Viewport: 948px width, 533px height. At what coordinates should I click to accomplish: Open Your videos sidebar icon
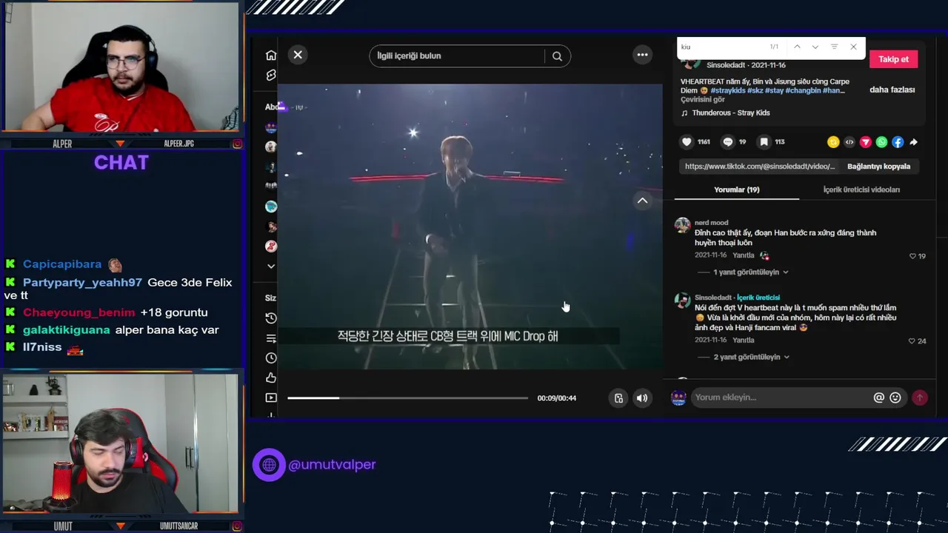coord(271,398)
